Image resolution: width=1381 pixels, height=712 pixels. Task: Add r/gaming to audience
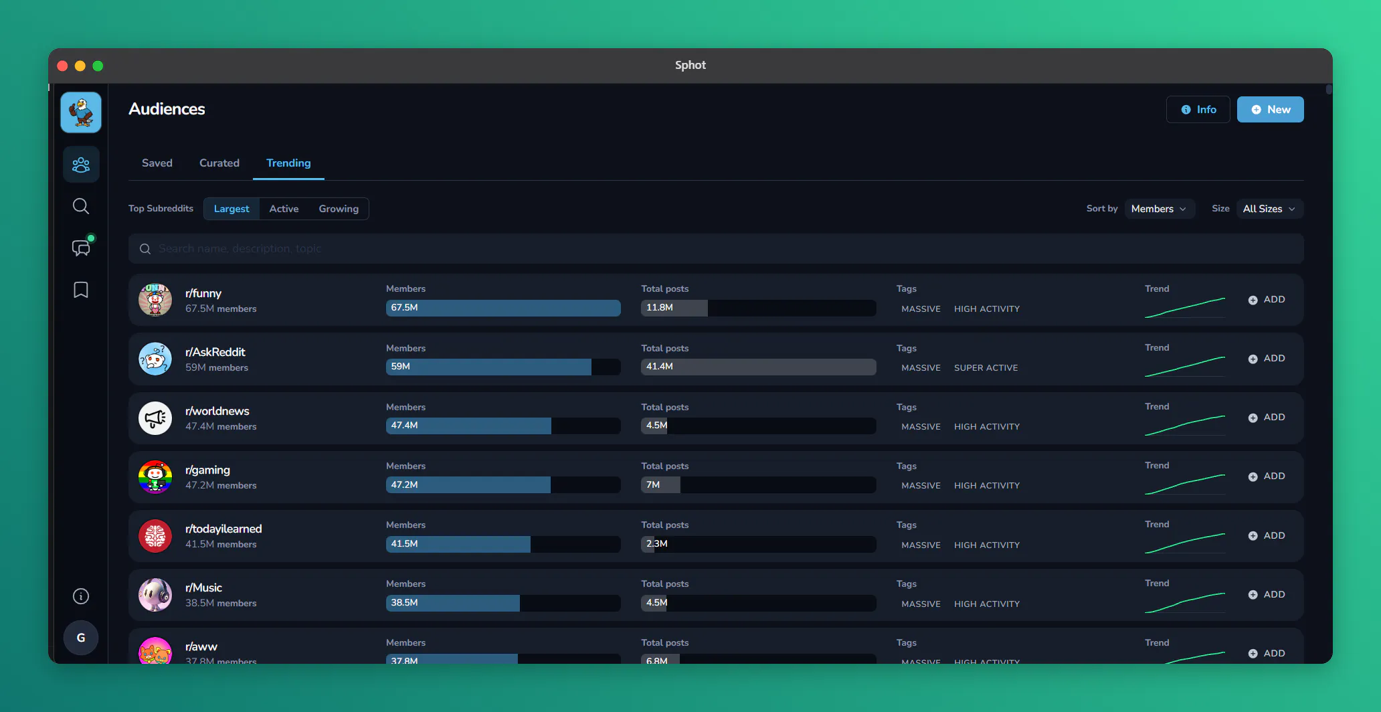coord(1267,476)
